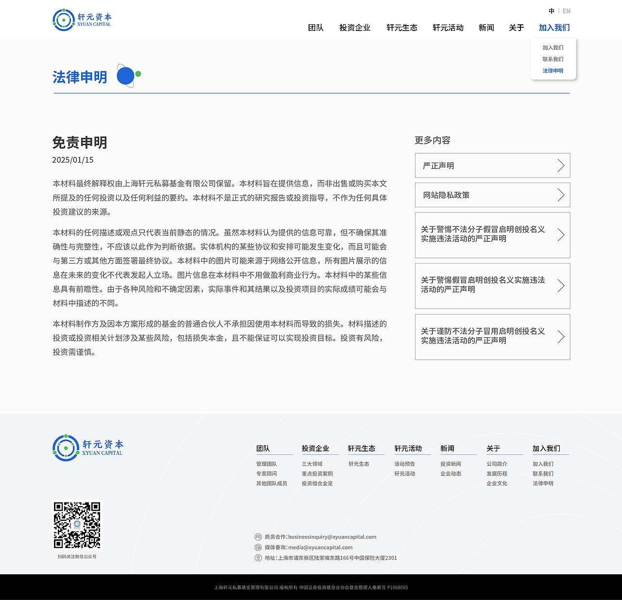622x600 pixels.
Task: Click arrow on 严正声明 card
Action: click(561, 166)
